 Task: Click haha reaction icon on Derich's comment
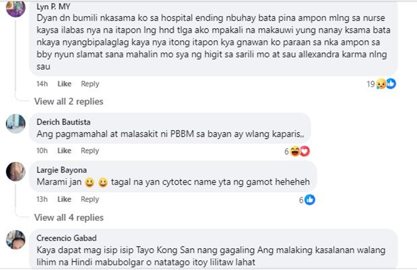(295, 151)
